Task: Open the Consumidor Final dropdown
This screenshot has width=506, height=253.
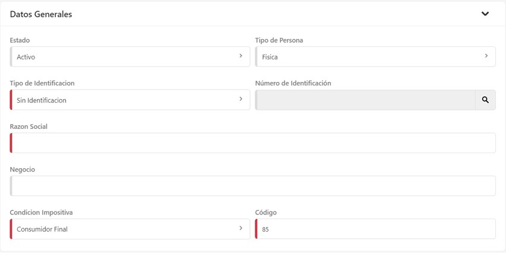Action: tap(125, 229)
